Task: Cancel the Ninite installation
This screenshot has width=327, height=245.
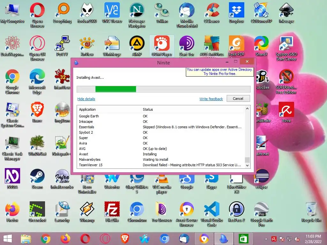Action: click(x=238, y=99)
